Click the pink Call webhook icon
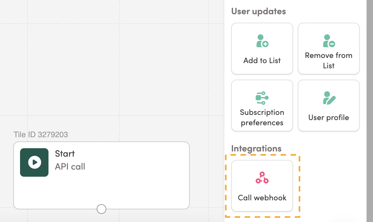The image size is (373, 222). [x=262, y=178]
